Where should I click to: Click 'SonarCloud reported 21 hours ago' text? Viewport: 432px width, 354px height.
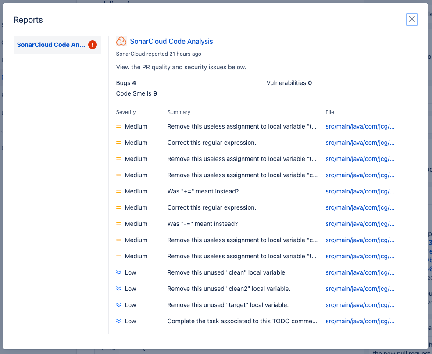click(158, 54)
